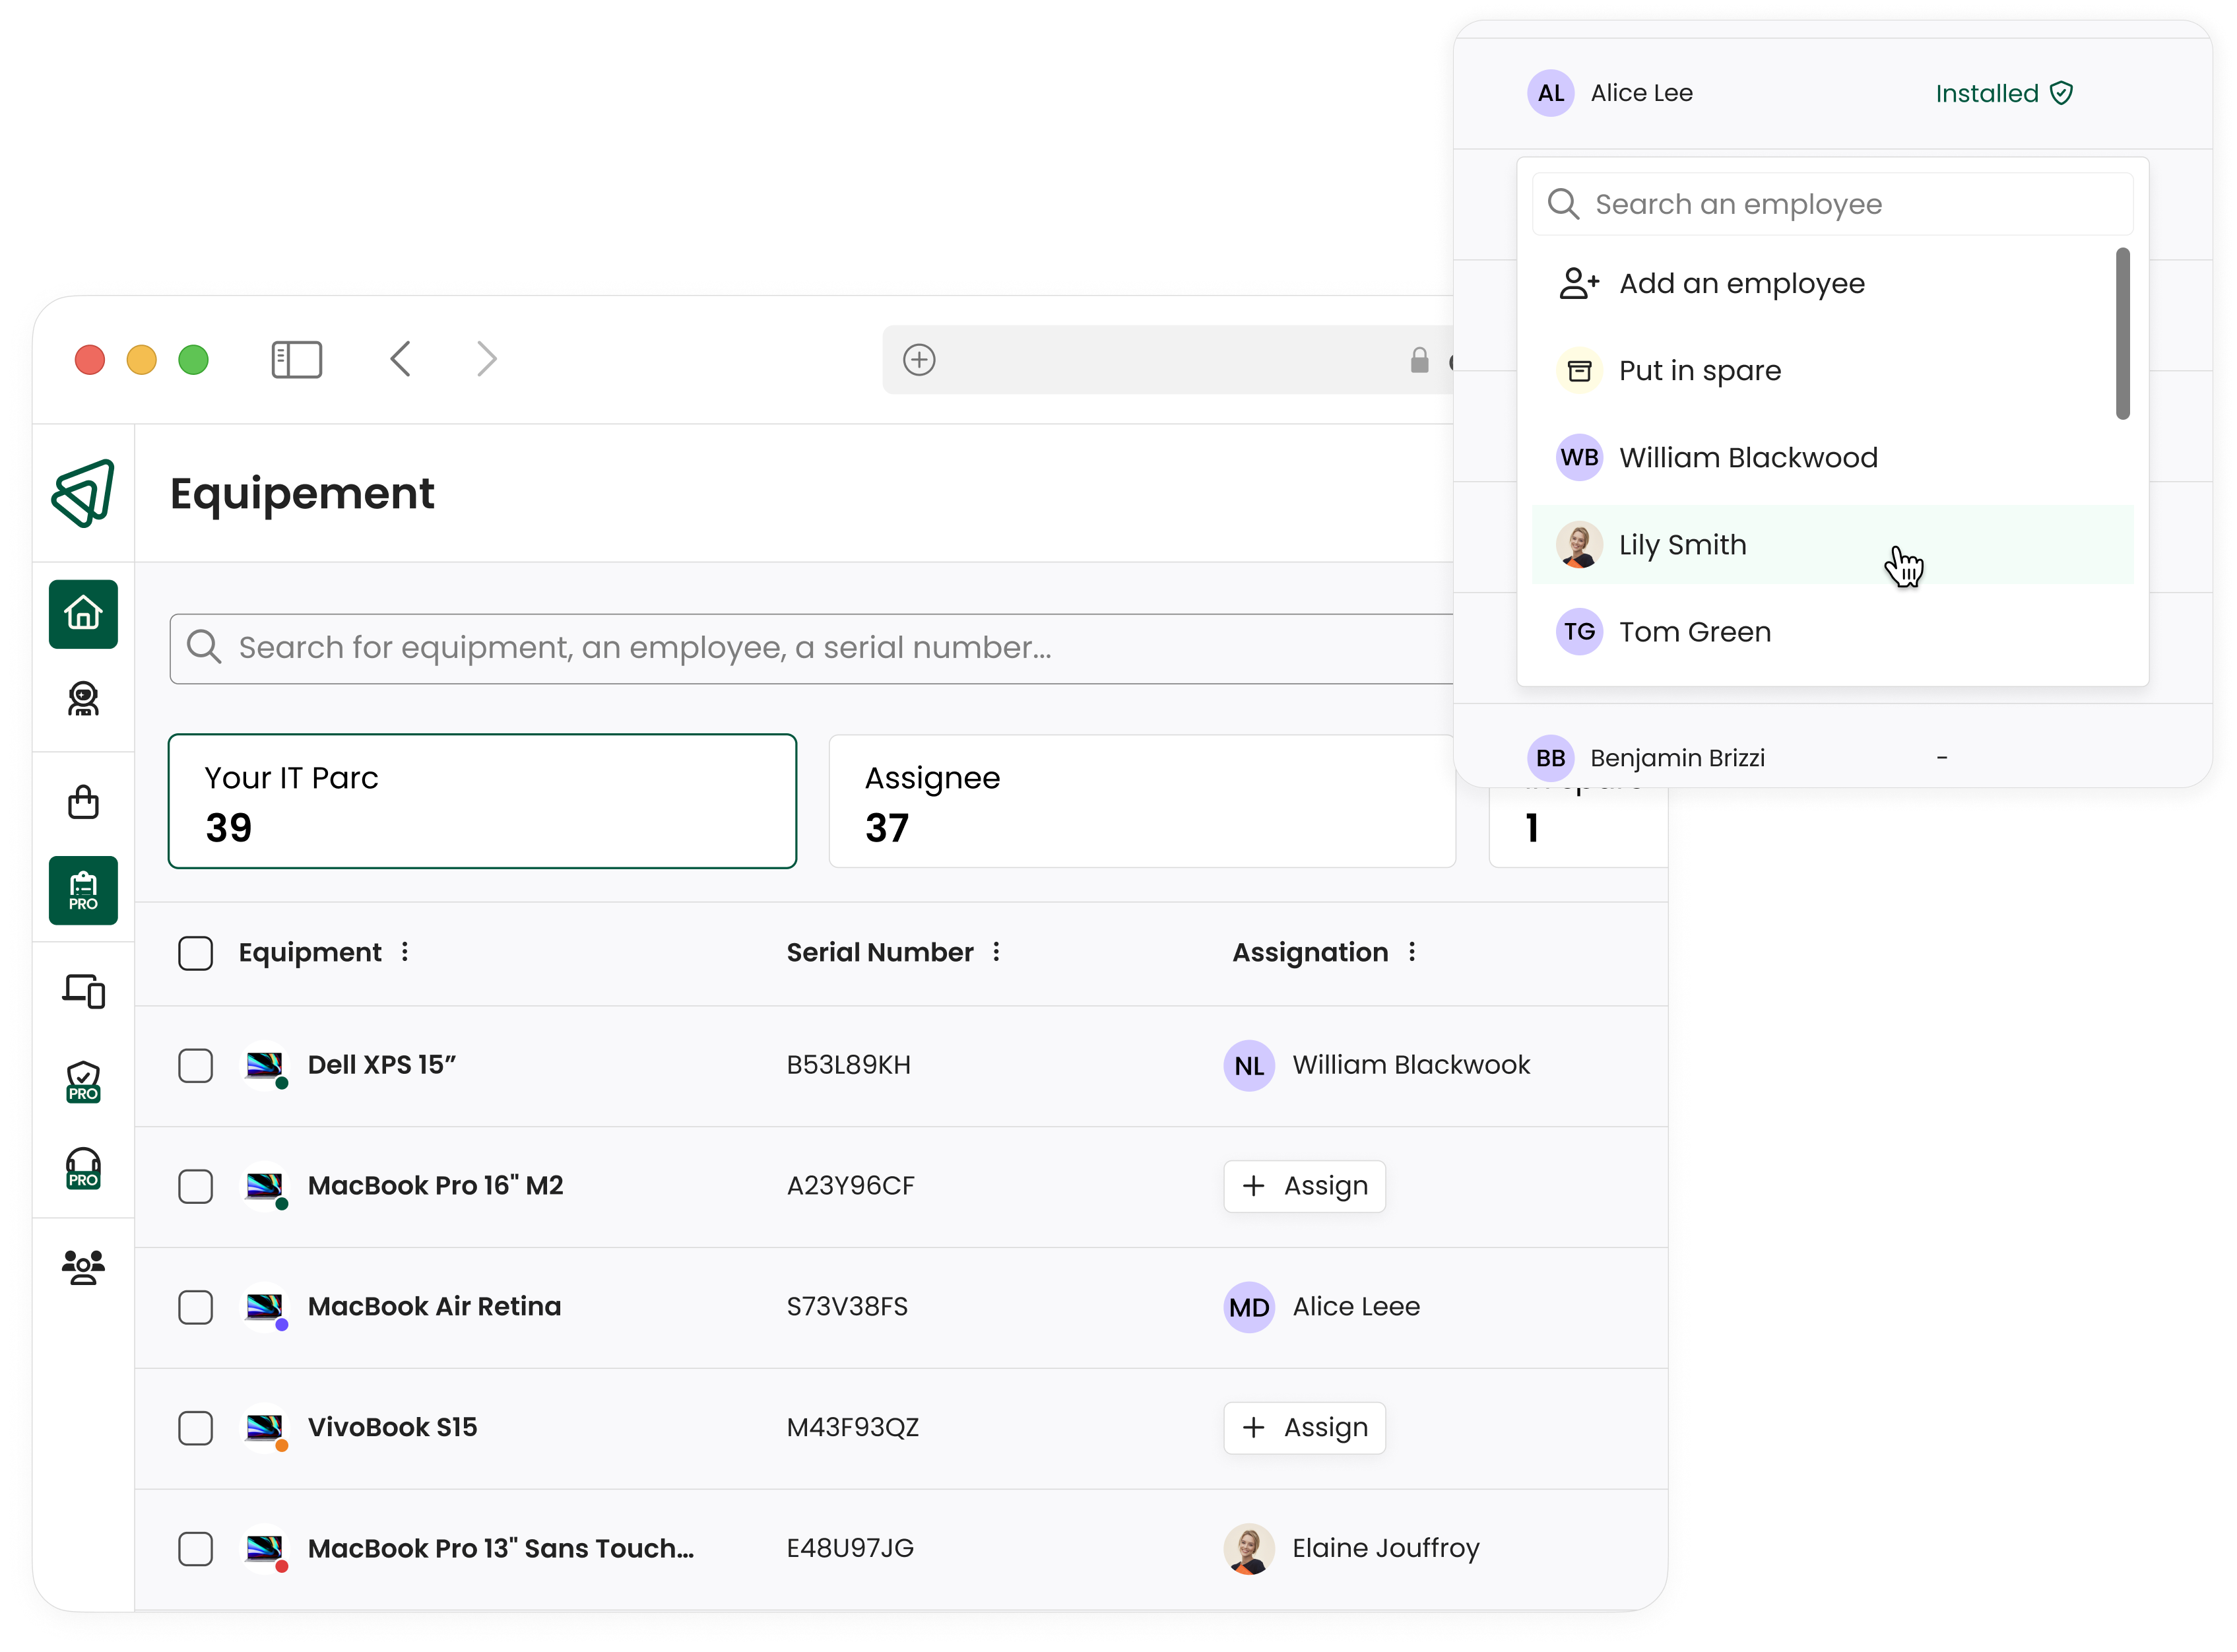
Task: Tick the VivoBook S15 row checkbox
Action: pyautogui.click(x=196, y=1427)
